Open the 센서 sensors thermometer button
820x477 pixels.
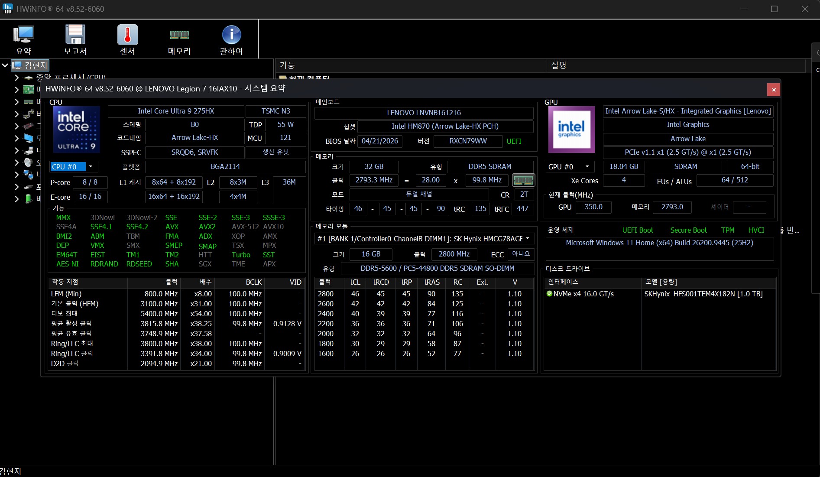pos(127,40)
